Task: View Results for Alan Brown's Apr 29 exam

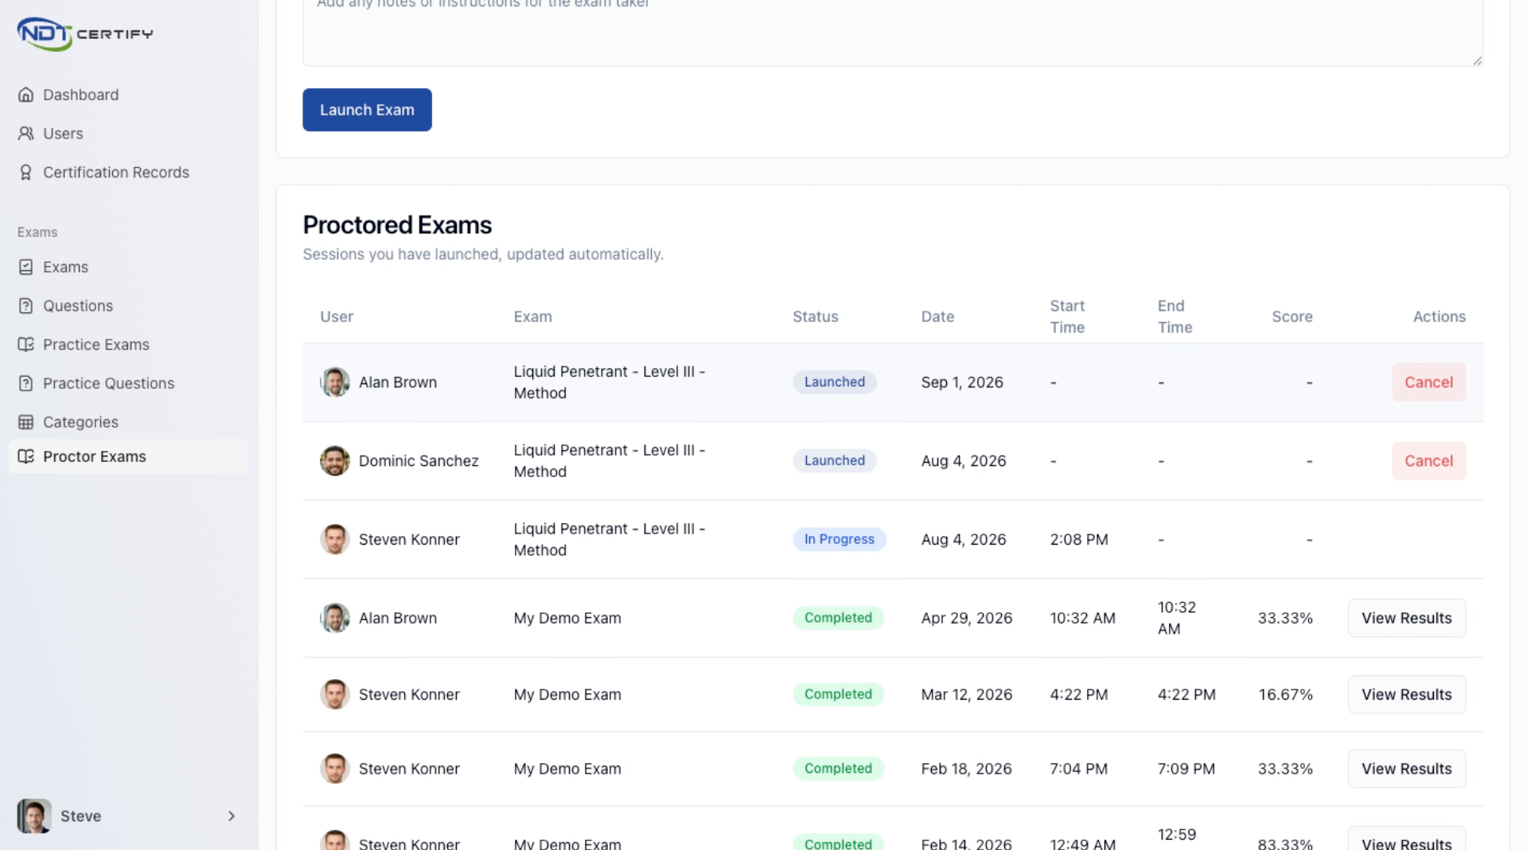Action: coord(1406,618)
